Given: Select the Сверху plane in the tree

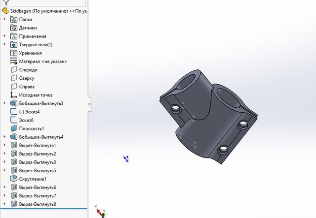Looking at the screenshot, I should (27, 78).
